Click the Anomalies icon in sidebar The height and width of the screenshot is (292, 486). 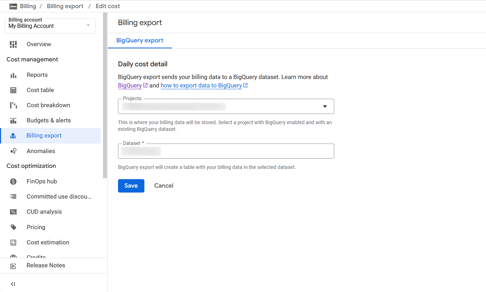point(13,151)
